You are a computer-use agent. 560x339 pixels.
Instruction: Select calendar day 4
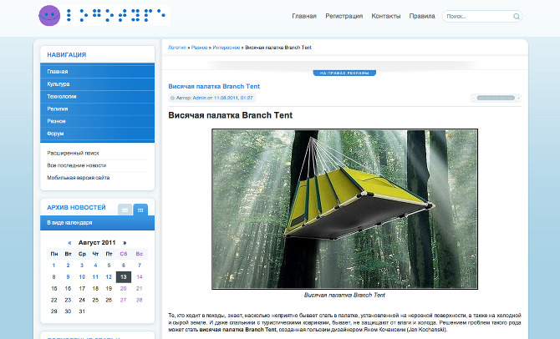tap(95, 266)
